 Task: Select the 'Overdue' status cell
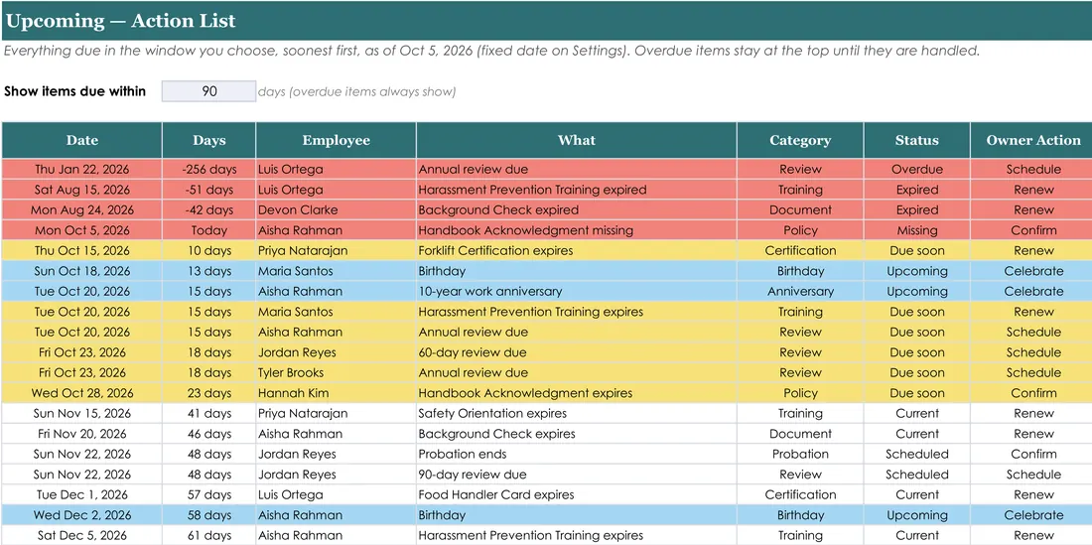[x=916, y=169]
